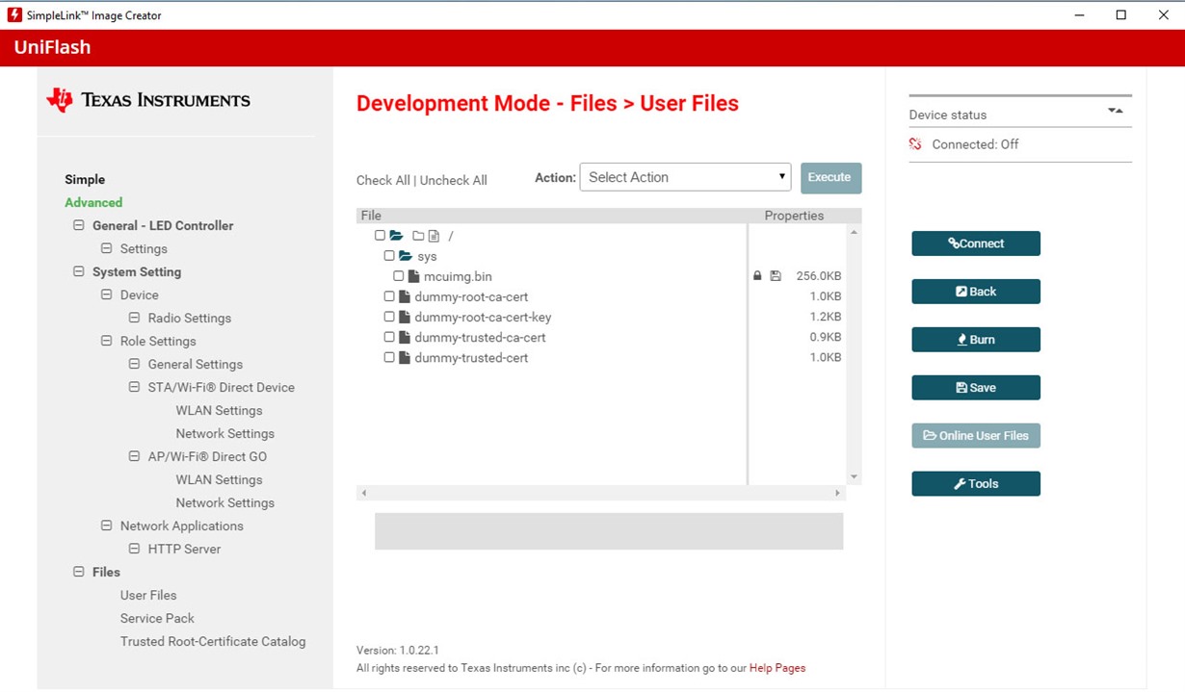The image size is (1185, 692).
Task: Click the dummy-trusted-ca-cert file icon
Action: click(405, 337)
